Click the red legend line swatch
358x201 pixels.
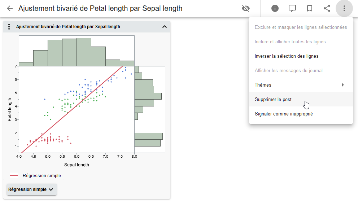coord(14,176)
